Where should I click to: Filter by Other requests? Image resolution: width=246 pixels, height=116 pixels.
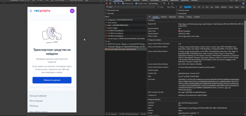tap(242, 7)
